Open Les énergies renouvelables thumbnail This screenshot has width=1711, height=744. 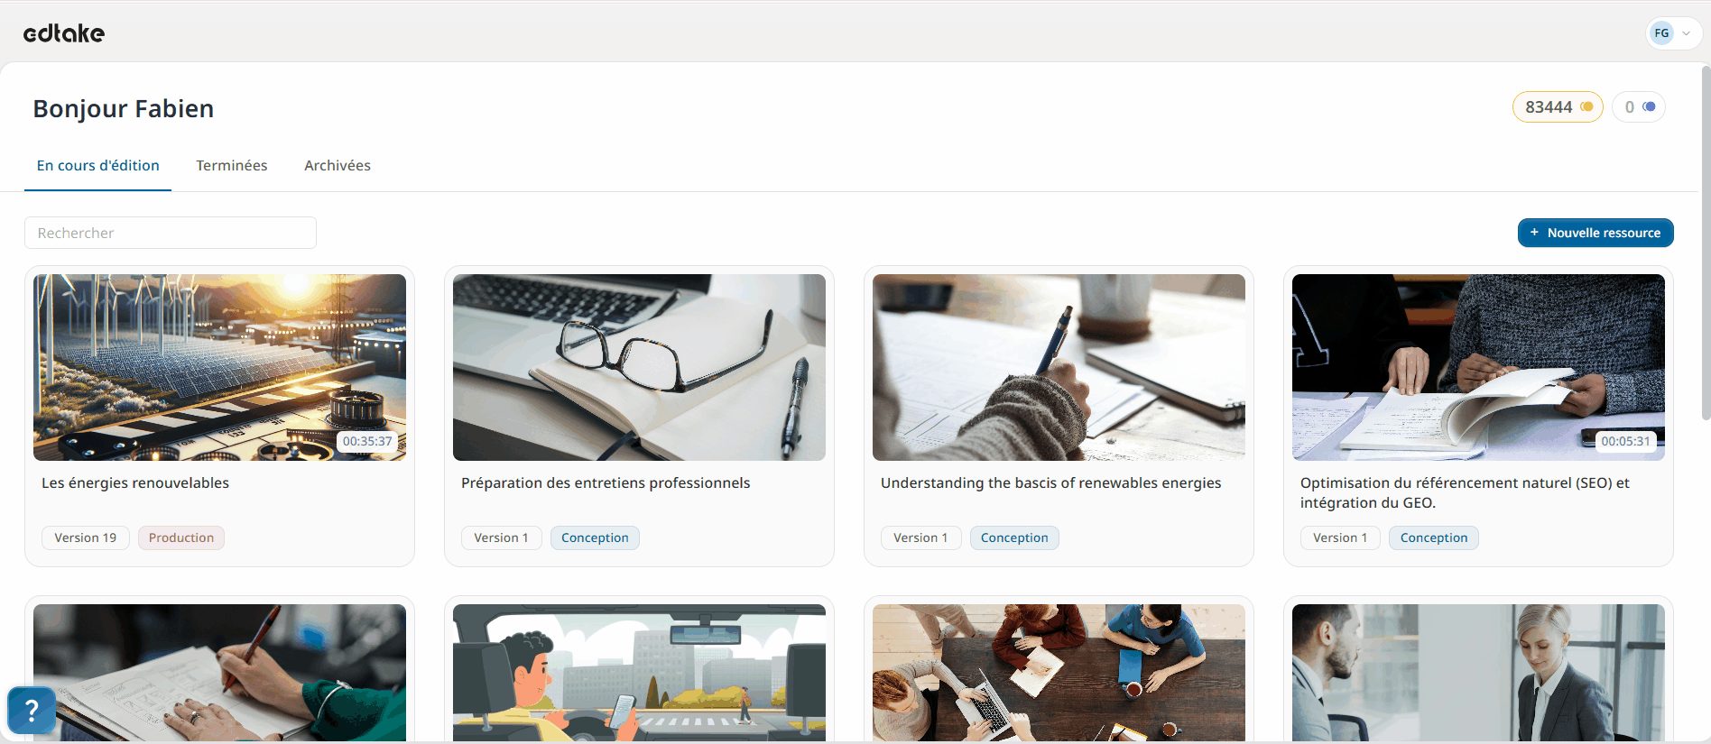point(219,367)
